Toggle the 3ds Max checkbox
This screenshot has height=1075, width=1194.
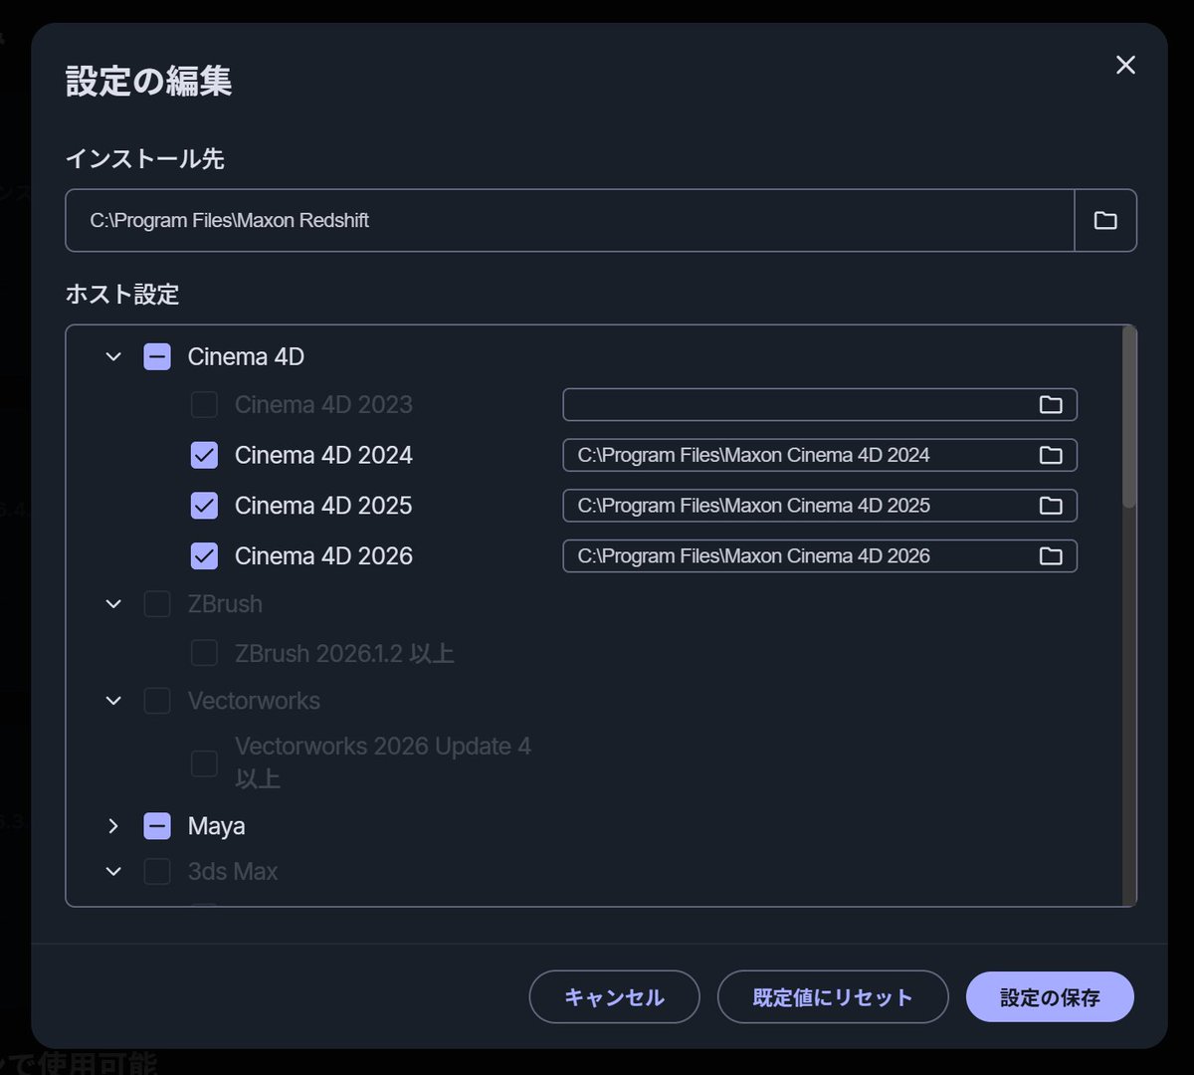[157, 872]
